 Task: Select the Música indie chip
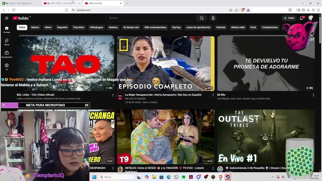coord(238,27)
